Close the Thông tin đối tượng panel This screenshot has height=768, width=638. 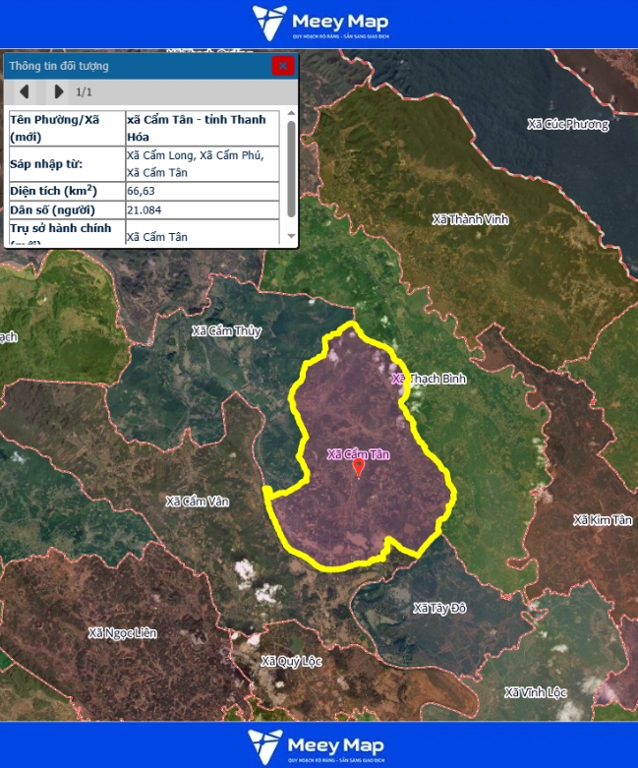(x=282, y=66)
